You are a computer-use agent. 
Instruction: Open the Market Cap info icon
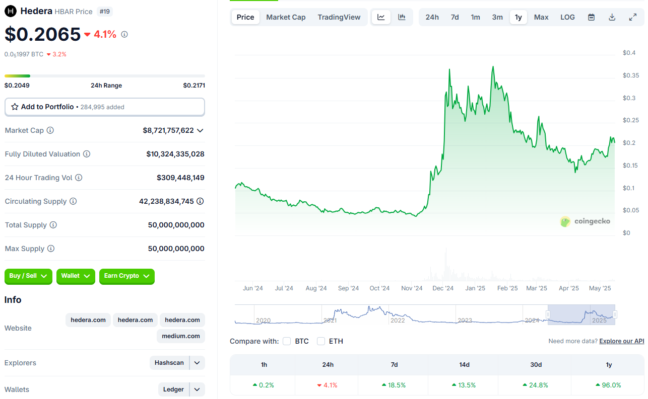click(50, 130)
